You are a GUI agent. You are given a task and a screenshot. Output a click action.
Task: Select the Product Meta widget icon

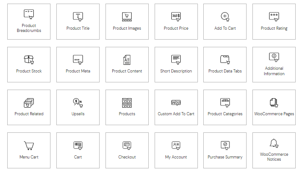[78, 59]
